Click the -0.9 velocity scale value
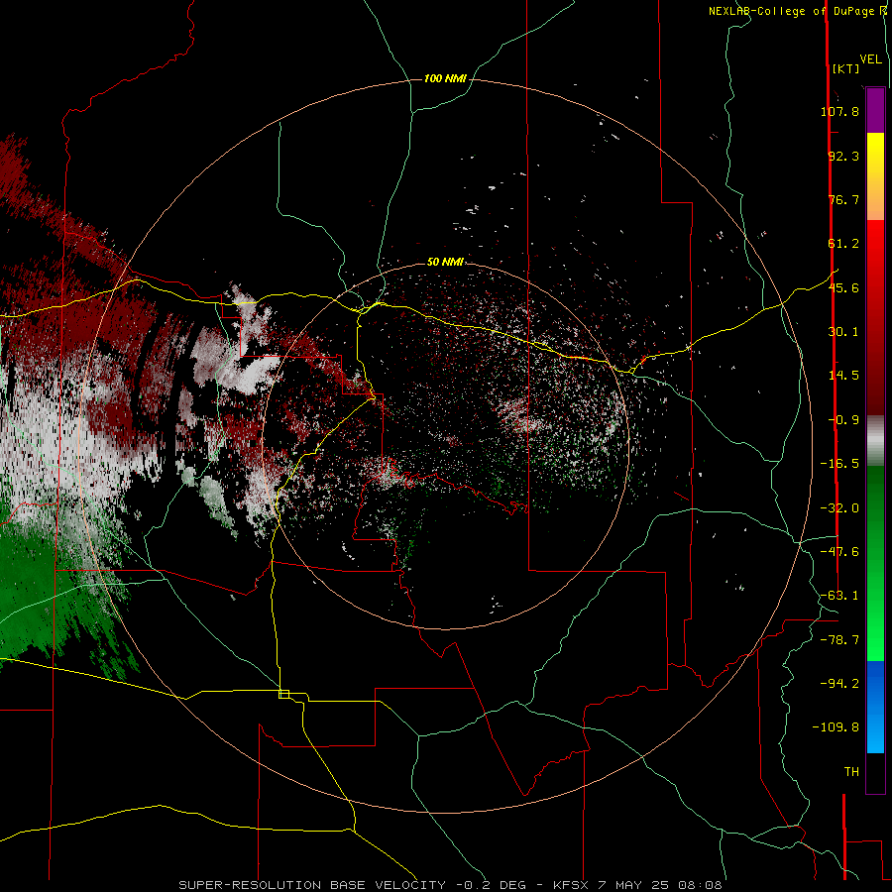Viewport: 892px width, 892px height. 843,420
